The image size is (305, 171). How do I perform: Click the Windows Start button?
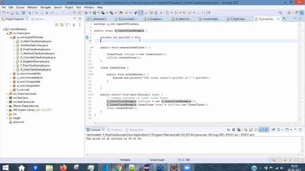[5, 168]
